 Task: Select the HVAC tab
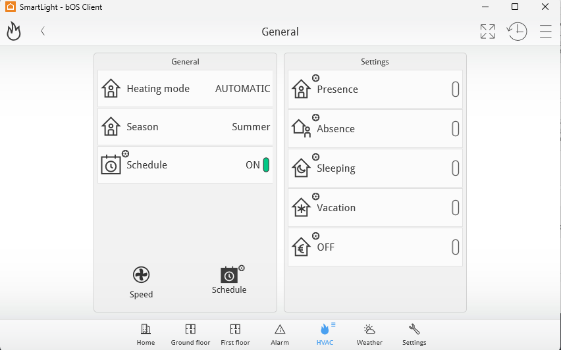(325, 335)
